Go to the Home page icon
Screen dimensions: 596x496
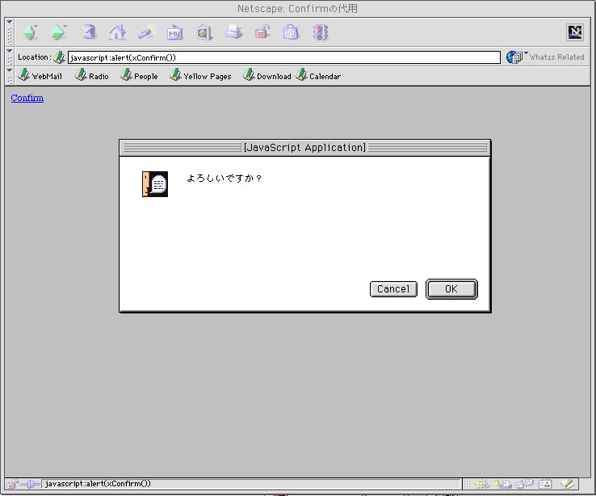(x=117, y=32)
